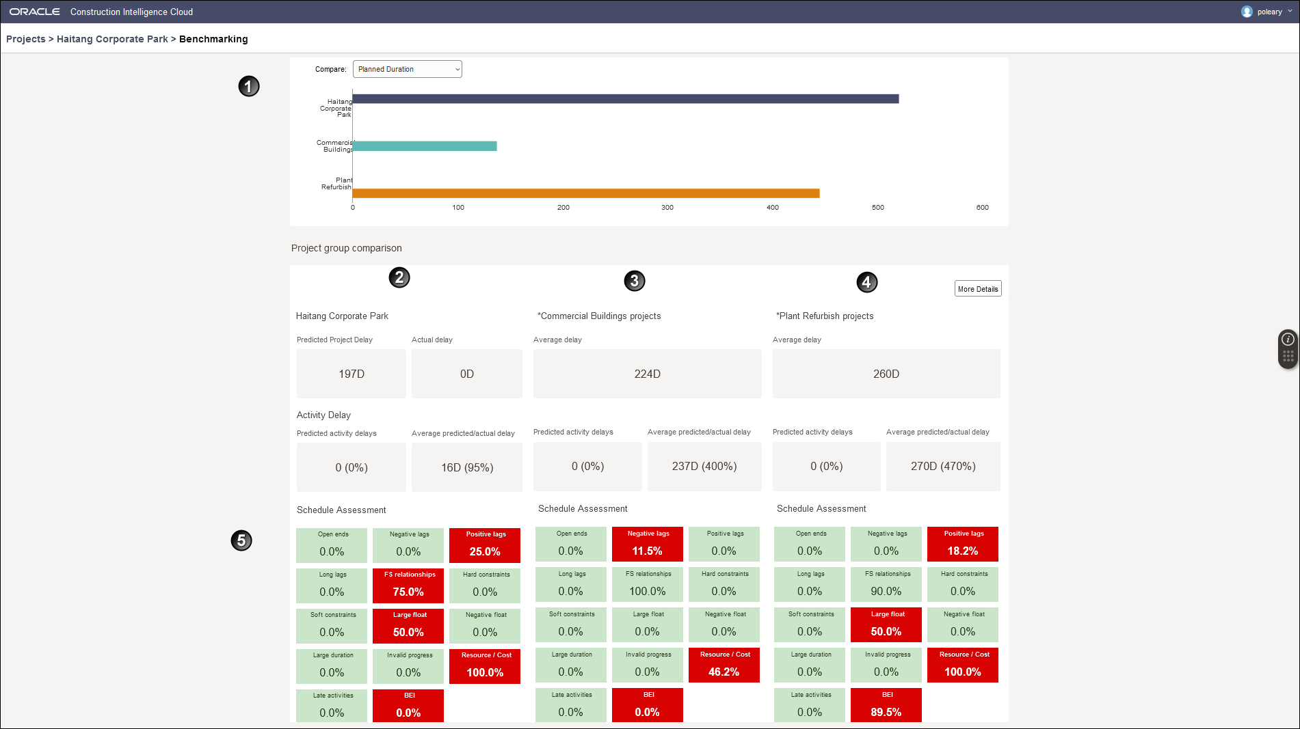
Task: Select Plant Refurbish Resource / Cost 100.0% tile
Action: click(x=962, y=665)
